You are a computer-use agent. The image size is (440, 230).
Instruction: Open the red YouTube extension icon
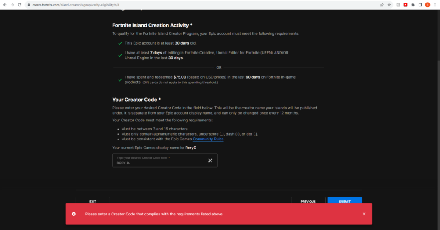click(x=406, y=5)
